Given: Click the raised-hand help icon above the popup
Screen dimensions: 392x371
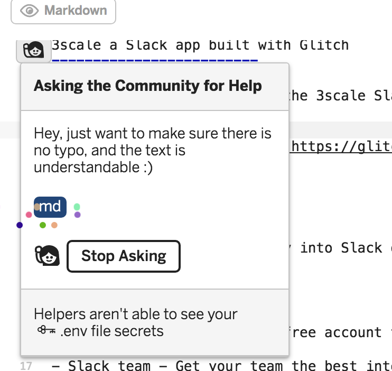Looking at the screenshot, I should click(x=34, y=50).
